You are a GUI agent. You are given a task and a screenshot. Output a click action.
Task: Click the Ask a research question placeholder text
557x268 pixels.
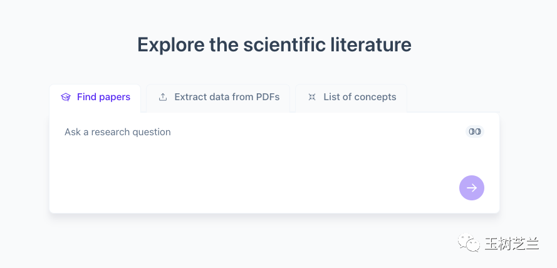tap(118, 132)
